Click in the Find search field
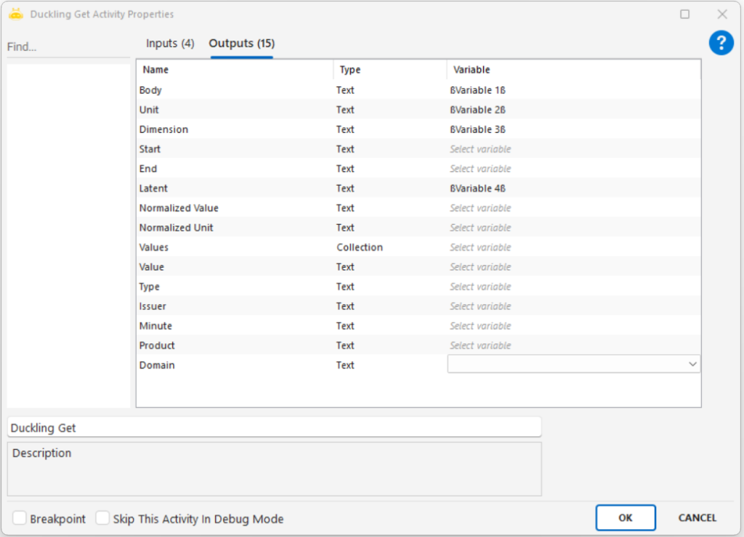The height and width of the screenshot is (537, 744). pos(67,46)
